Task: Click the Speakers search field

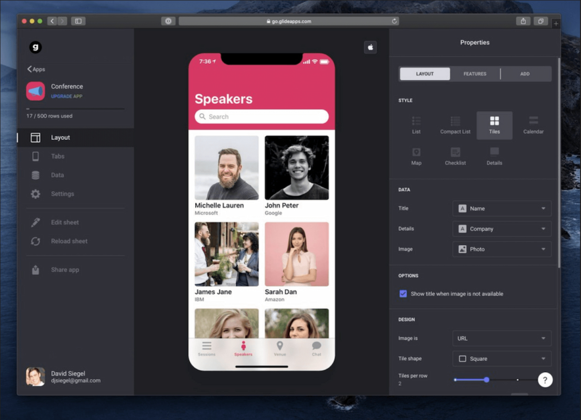Action: coord(262,117)
